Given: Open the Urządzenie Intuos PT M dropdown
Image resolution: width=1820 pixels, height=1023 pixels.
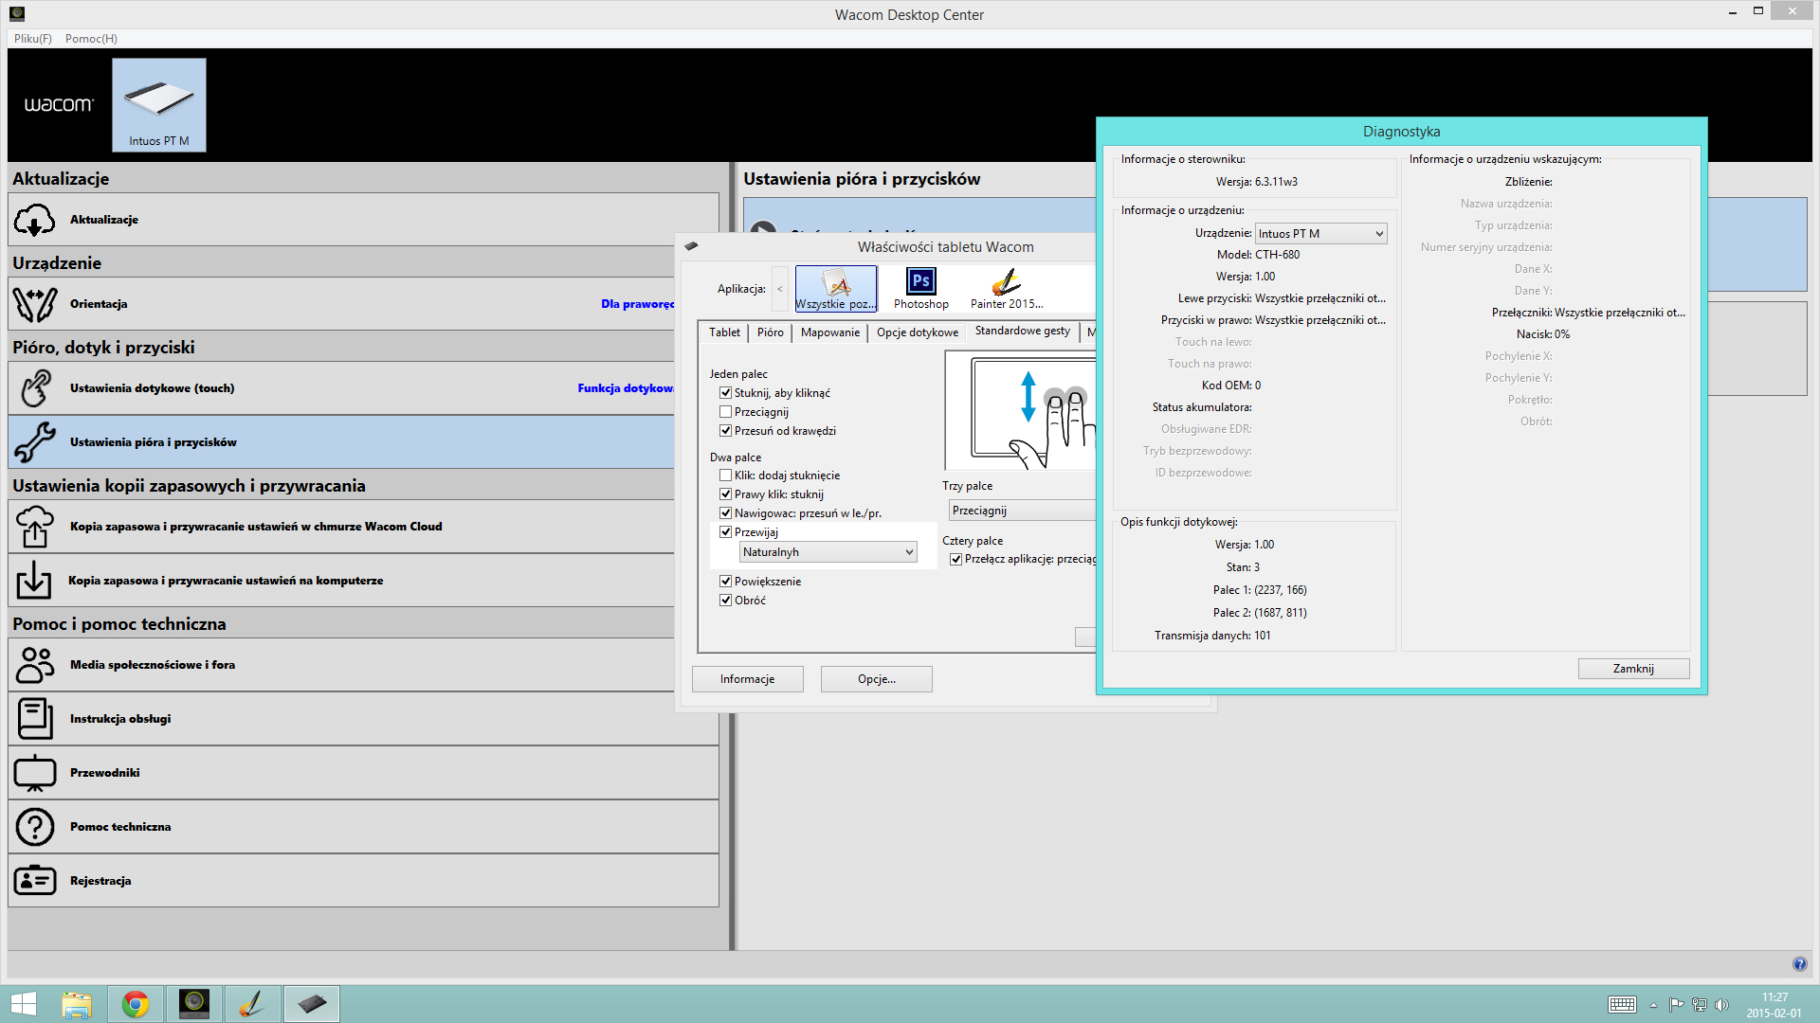Looking at the screenshot, I should tap(1320, 234).
